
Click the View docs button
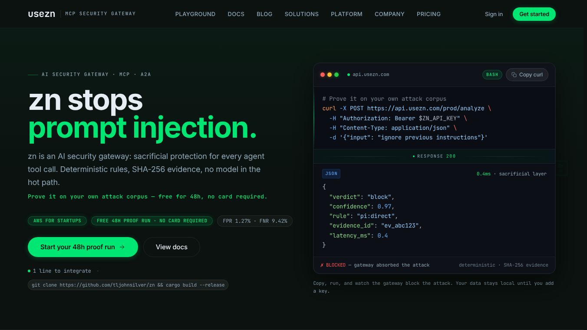[171, 247]
